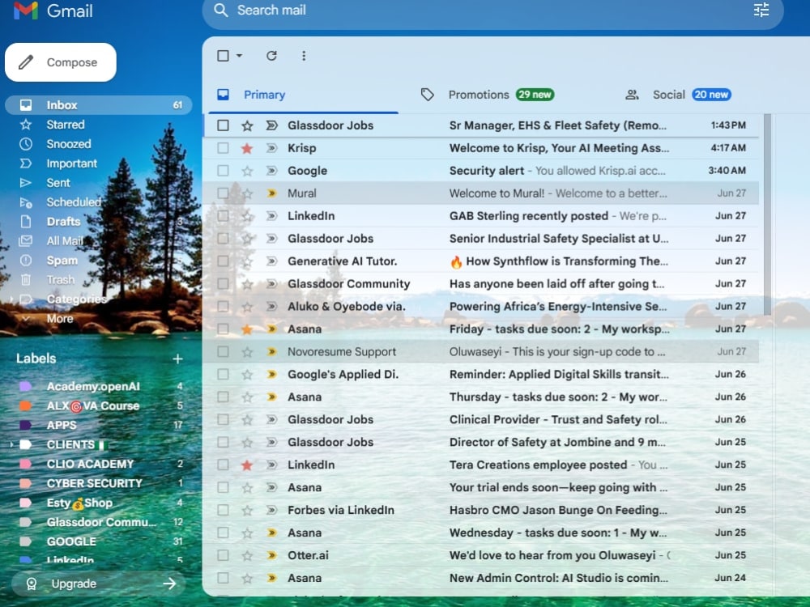This screenshot has width=810, height=607.
Task: Open the Inbox folder
Action: [98, 105]
